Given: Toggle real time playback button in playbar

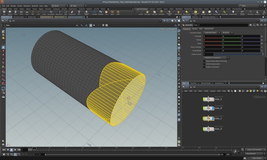Looking at the screenshot, I should [15, 155].
